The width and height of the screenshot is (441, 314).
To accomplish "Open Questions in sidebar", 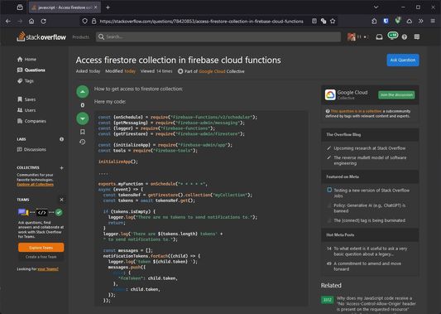I will 31,70.
